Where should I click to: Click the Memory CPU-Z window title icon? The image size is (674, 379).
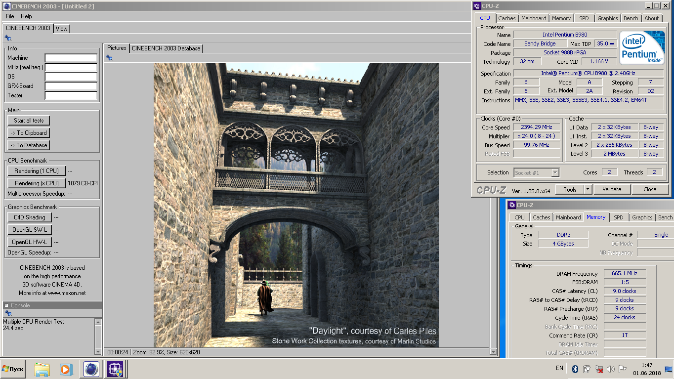pos(511,205)
